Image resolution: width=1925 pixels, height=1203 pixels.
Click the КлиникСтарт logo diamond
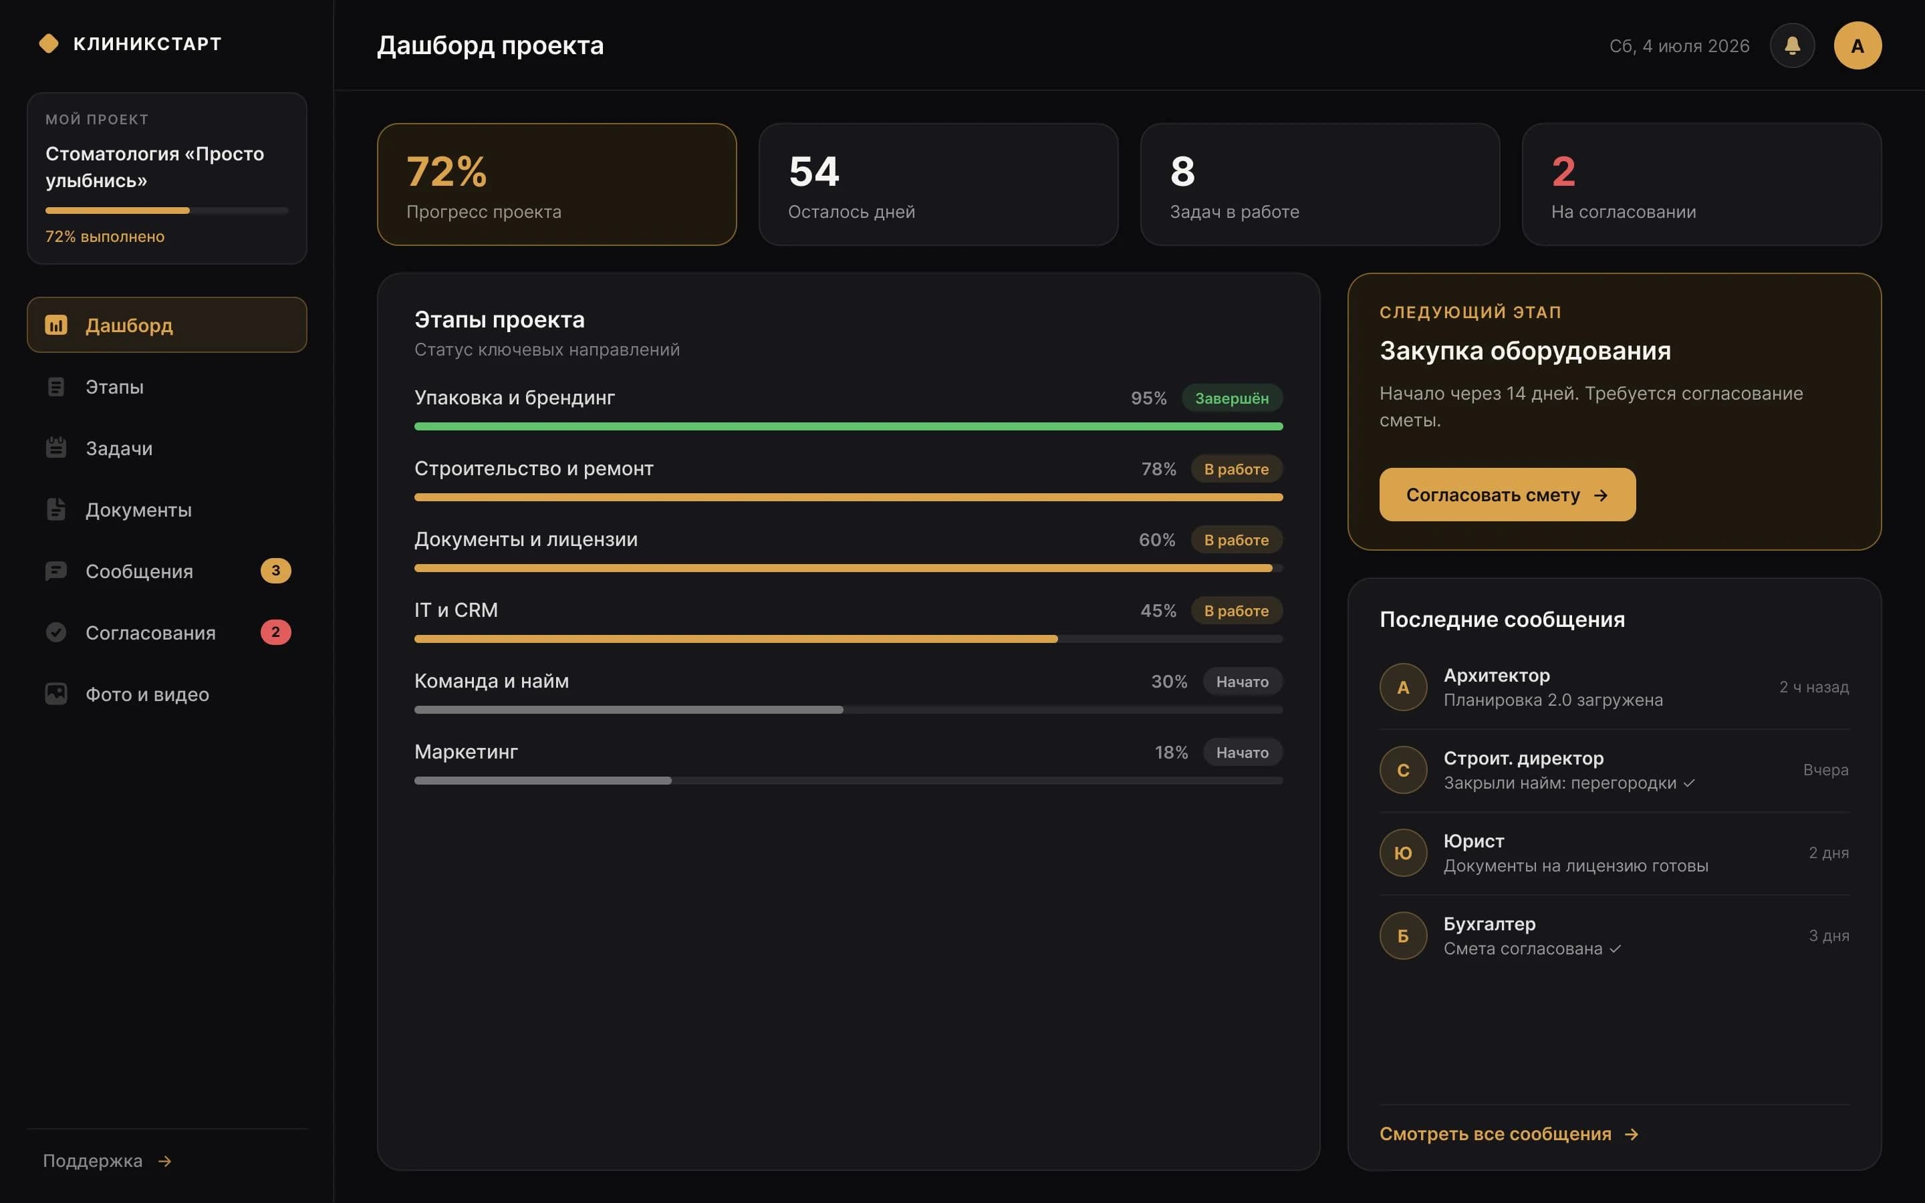click(49, 43)
